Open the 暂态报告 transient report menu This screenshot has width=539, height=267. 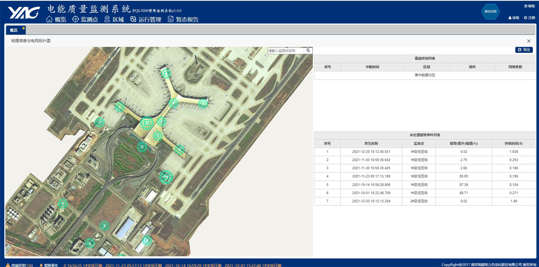(183, 20)
